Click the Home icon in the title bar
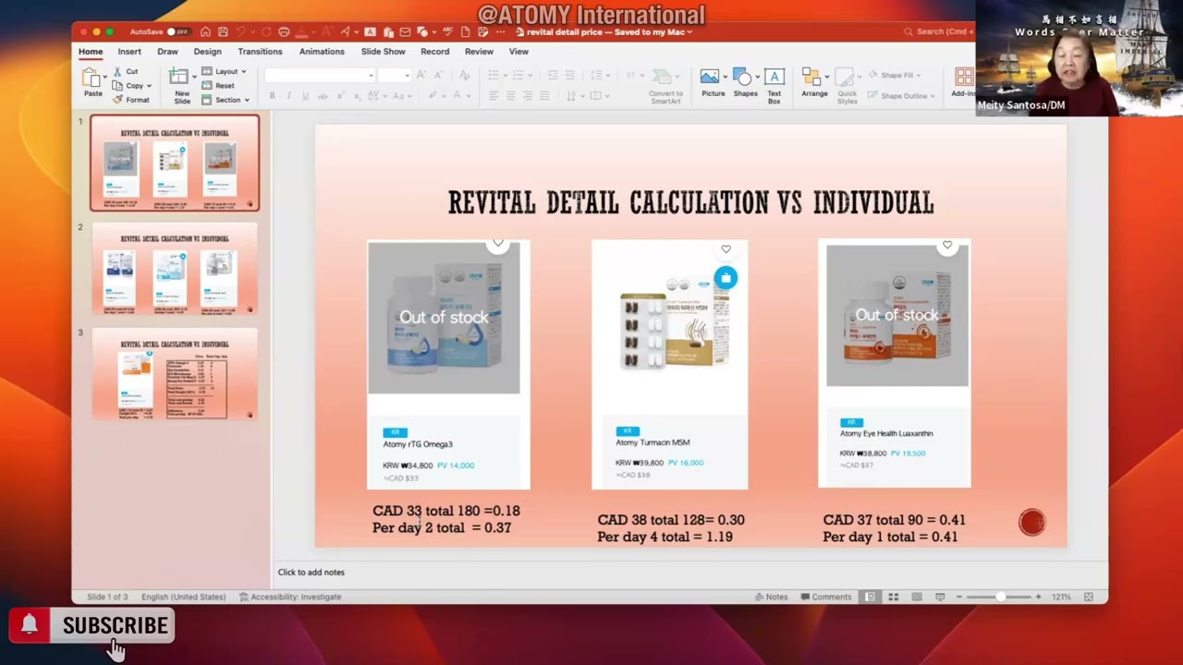1183x665 pixels. click(x=205, y=32)
